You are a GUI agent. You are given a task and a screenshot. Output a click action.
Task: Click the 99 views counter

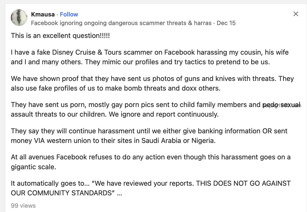pyautogui.click(x=23, y=205)
